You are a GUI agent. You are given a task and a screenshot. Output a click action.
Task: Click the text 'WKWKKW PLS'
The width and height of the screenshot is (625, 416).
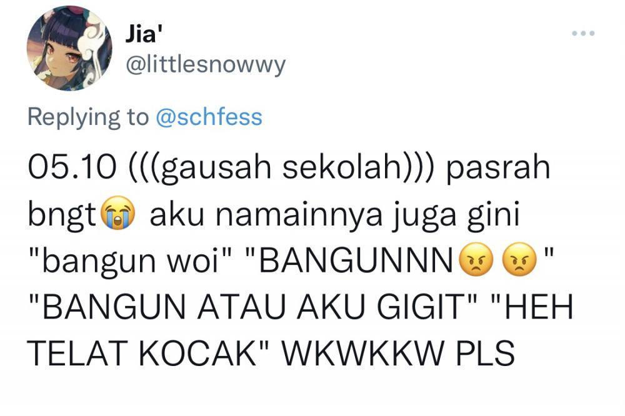[x=399, y=354]
